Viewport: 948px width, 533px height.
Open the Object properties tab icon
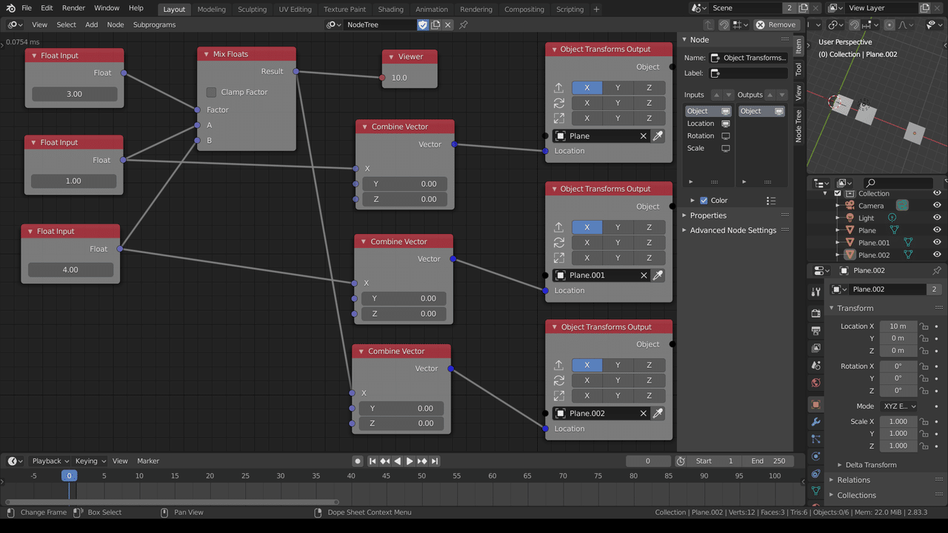tap(816, 404)
